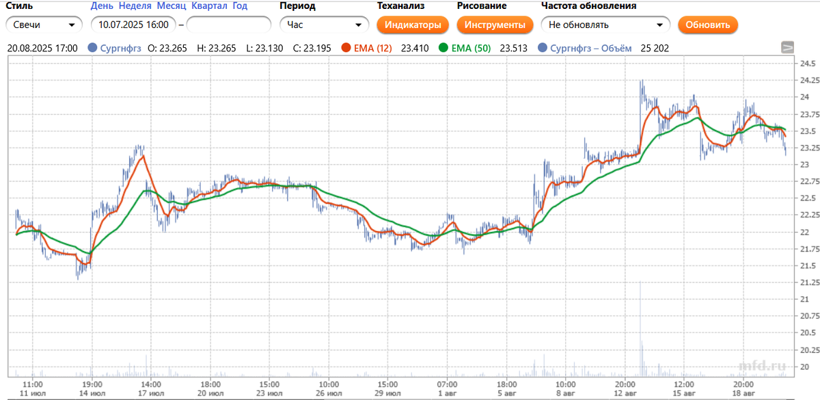Click the start date field 10.07.2025 16:00
Viewport: 820px width, 400px height.
click(x=133, y=25)
